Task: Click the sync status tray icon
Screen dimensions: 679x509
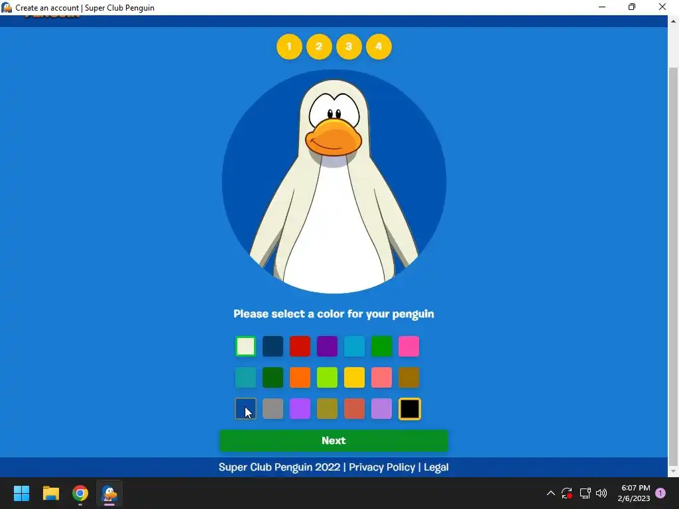Action: click(x=567, y=493)
